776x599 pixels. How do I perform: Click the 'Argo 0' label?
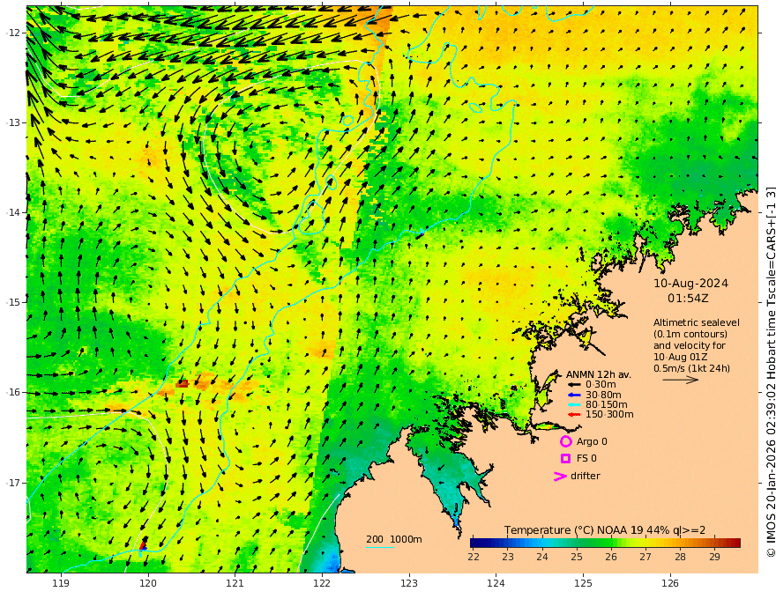click(592, 441)
